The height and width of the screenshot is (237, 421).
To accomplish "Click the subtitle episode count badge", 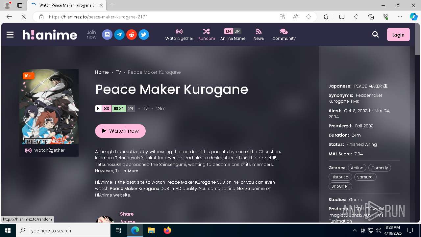I will point(119,109).
